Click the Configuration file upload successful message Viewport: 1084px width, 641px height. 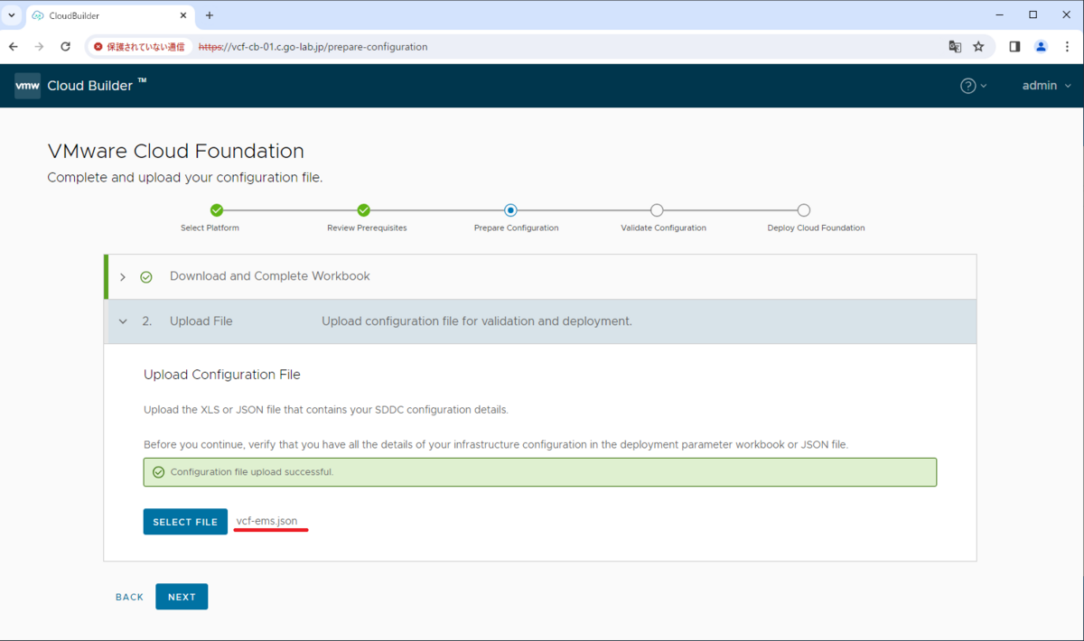click(252, 472)
